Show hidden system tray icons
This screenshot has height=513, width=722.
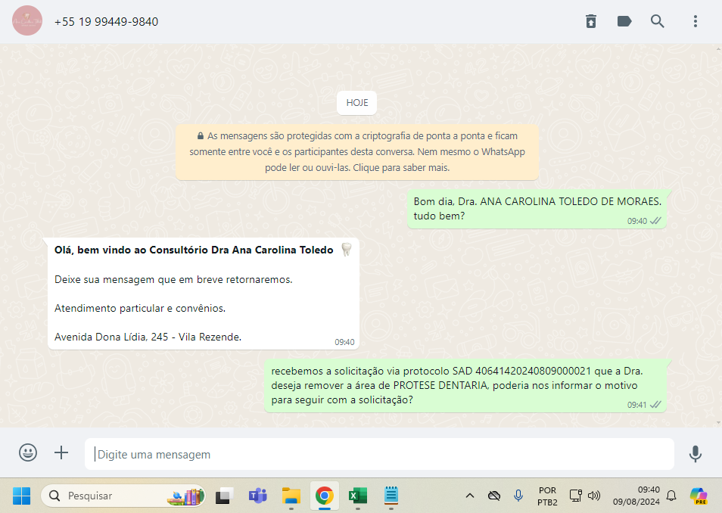coord(469,496)
